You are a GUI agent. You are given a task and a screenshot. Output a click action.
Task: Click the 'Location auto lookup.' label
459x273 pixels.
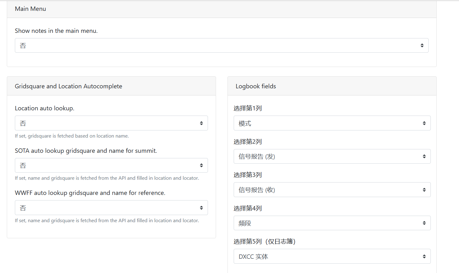(x=45, y=108)
